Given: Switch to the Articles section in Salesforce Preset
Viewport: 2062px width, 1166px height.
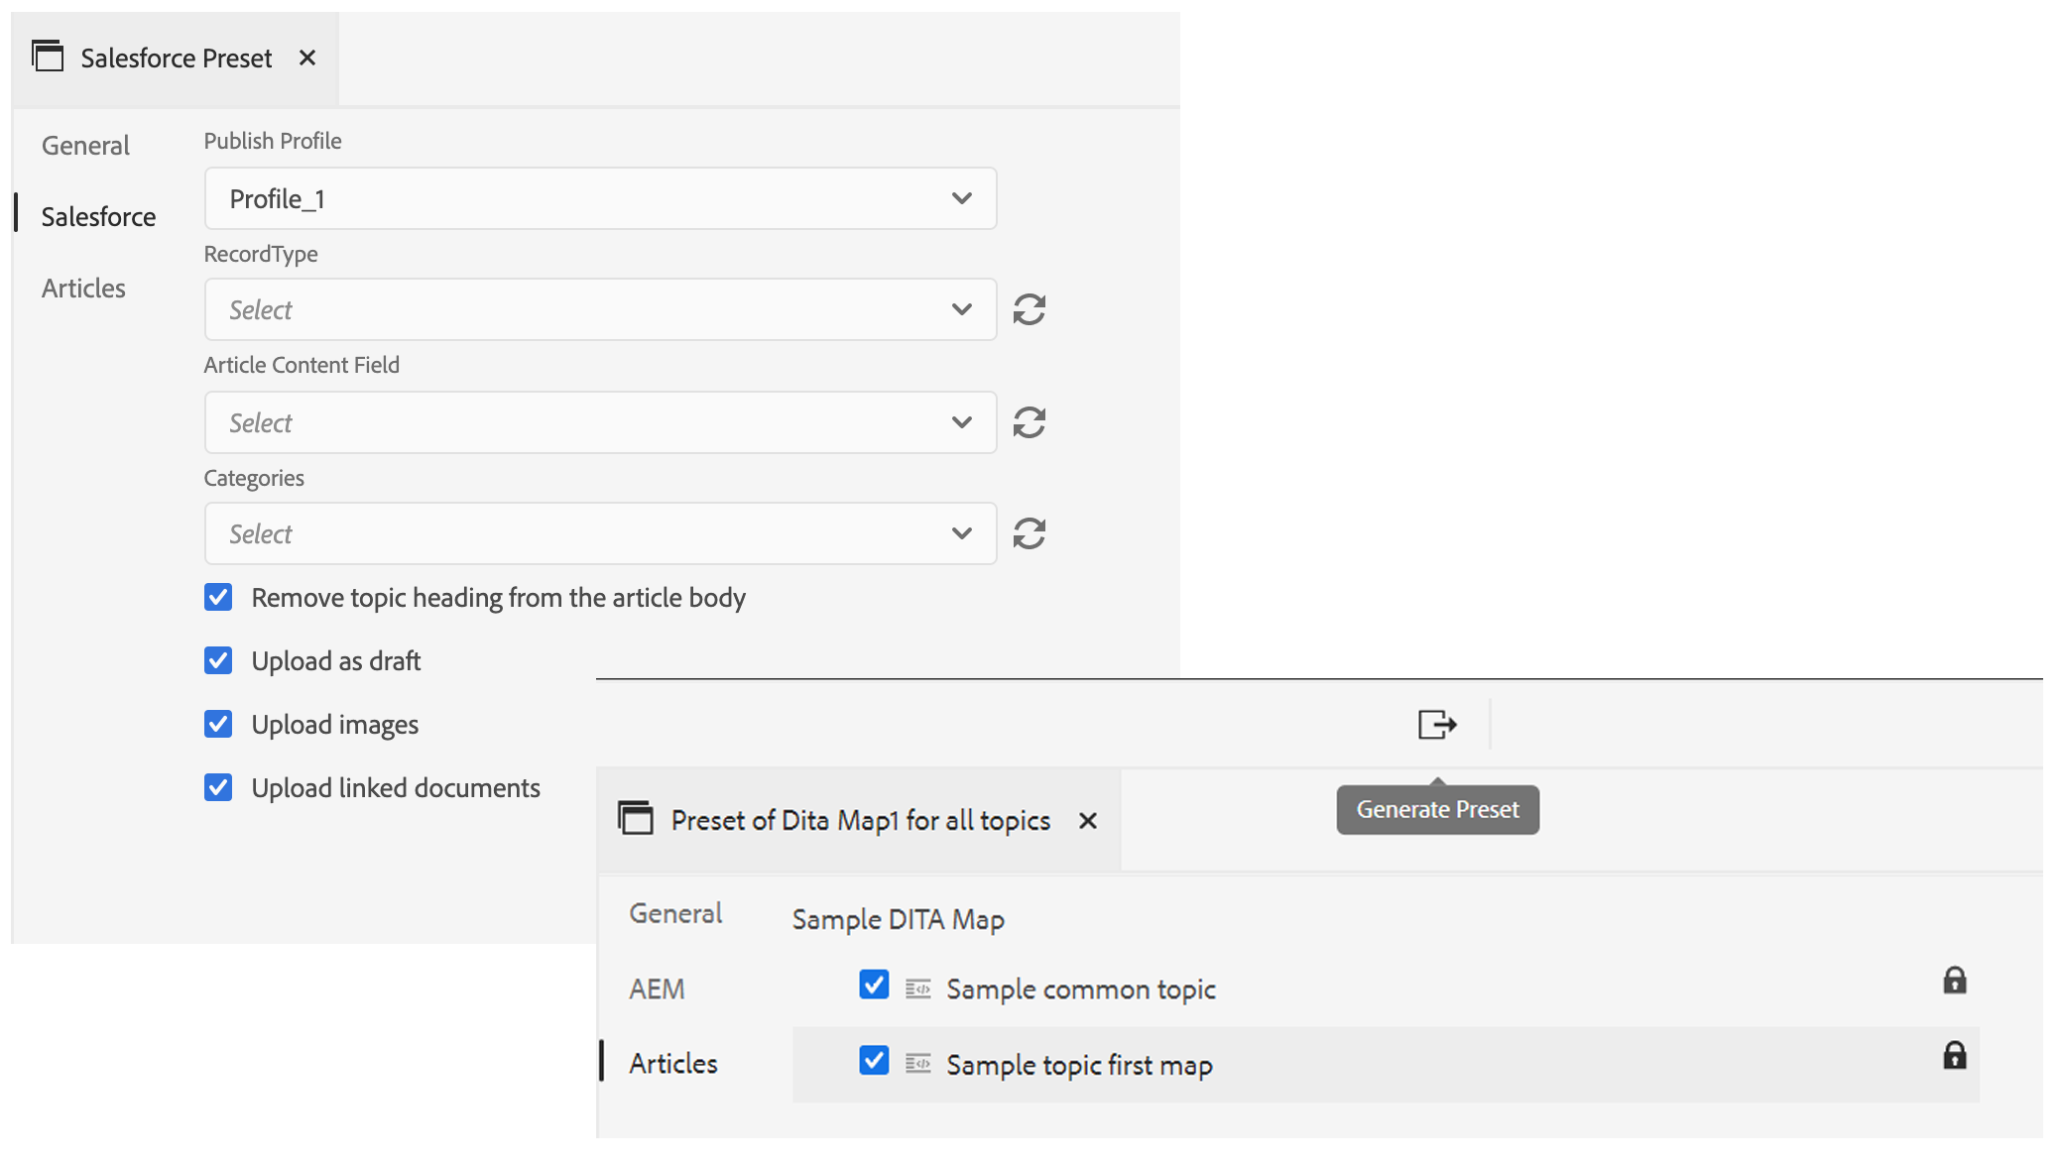Looking at the screenshot, I should (82, 289).
